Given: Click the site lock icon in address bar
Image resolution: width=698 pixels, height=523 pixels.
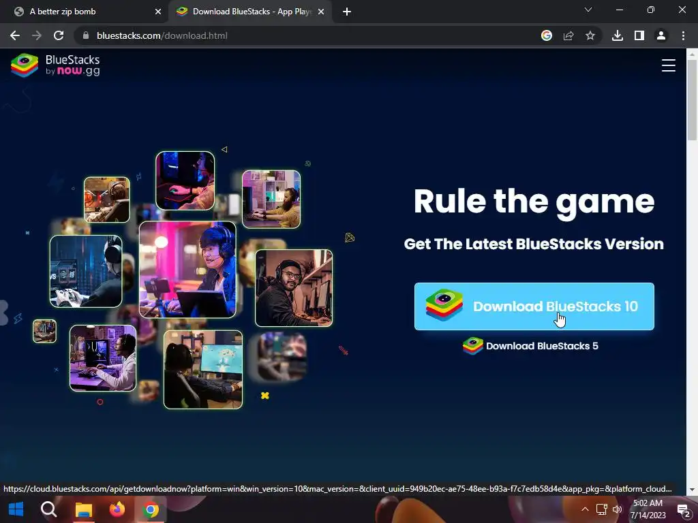Looking at the screenshot, I should coord(86,35).
